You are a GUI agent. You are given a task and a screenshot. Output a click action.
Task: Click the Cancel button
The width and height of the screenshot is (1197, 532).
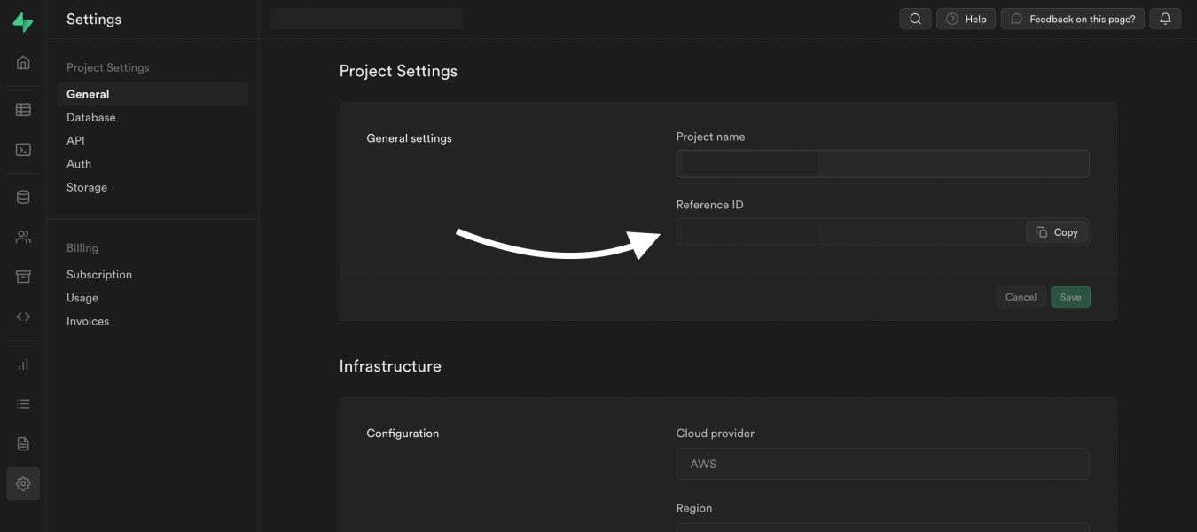pyautogui.click(x=1021, y=297)
